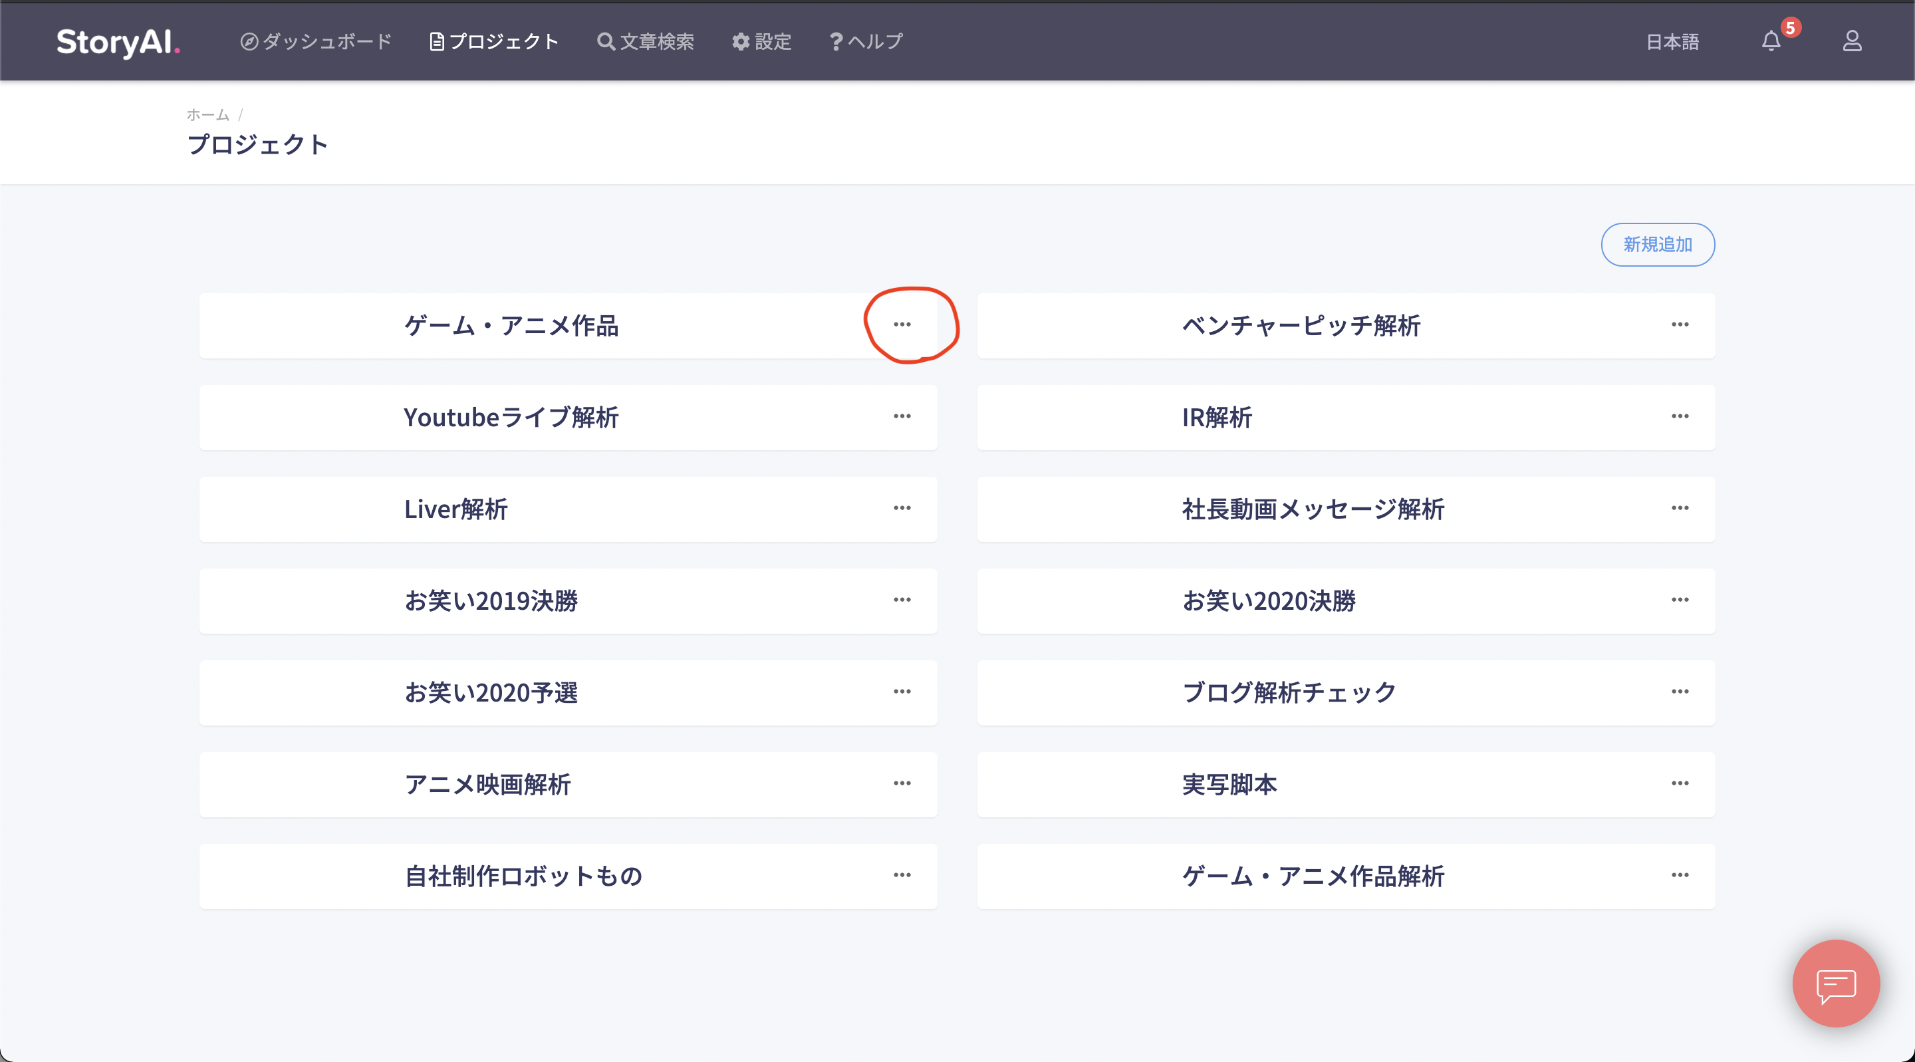The image size is (1915, 1062).
Task: Click the ホーム breadcrumb link
Action: [x=207, y=114]
